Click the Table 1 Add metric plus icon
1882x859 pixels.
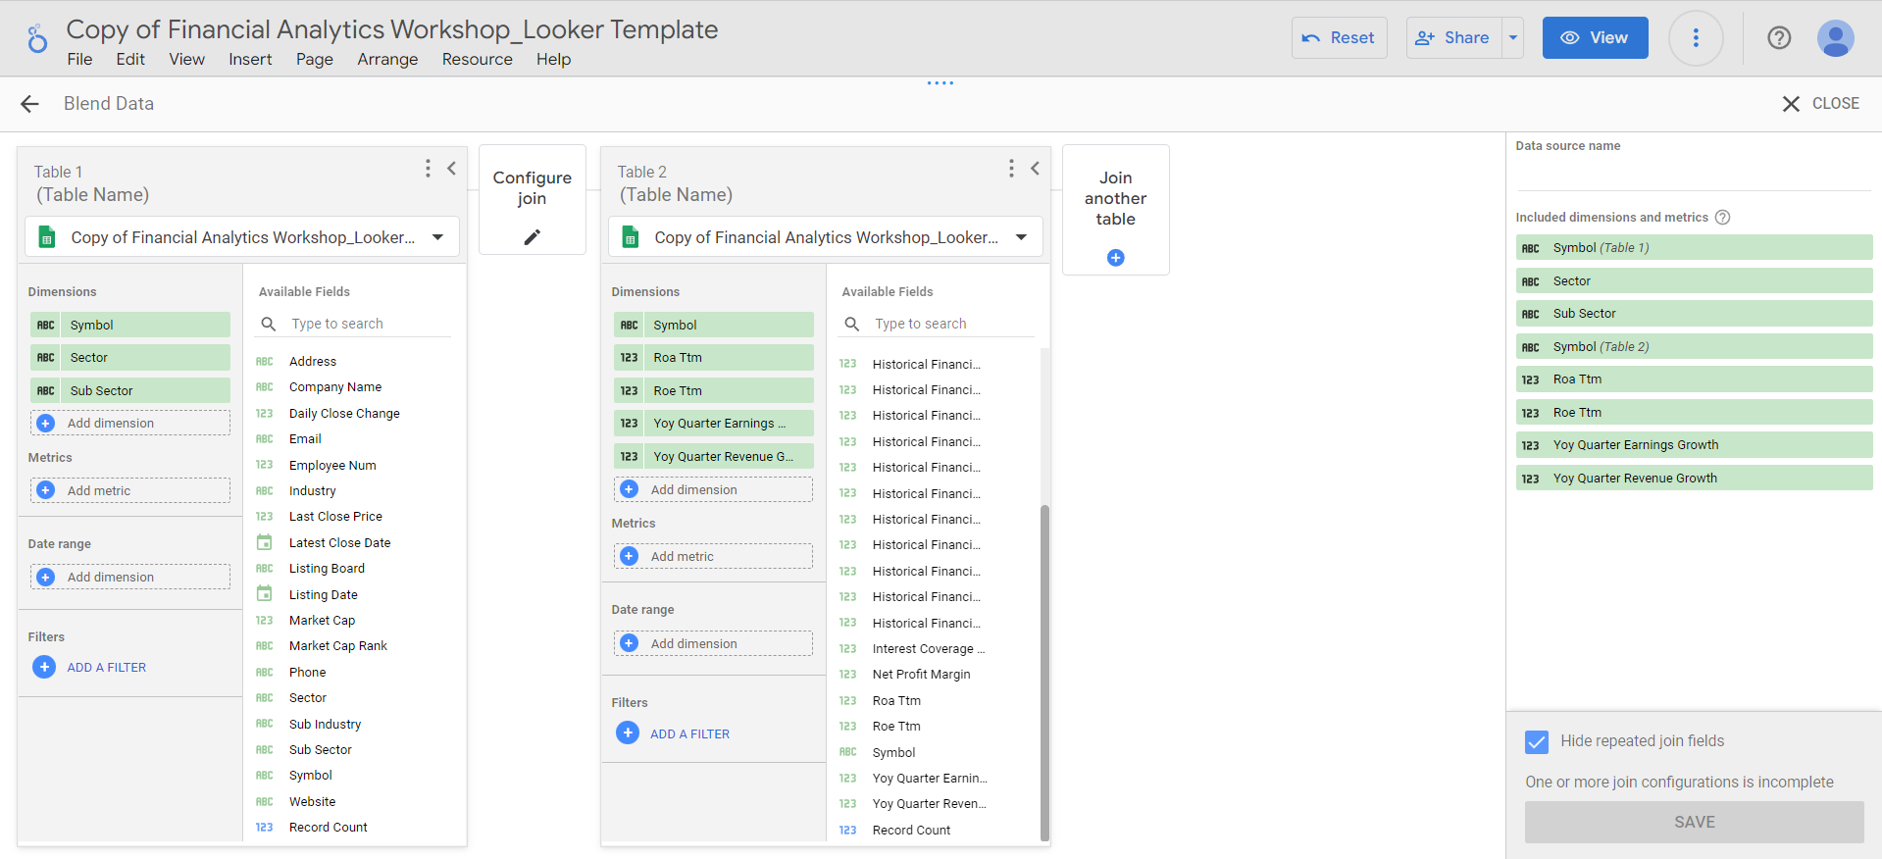[46, 490]
